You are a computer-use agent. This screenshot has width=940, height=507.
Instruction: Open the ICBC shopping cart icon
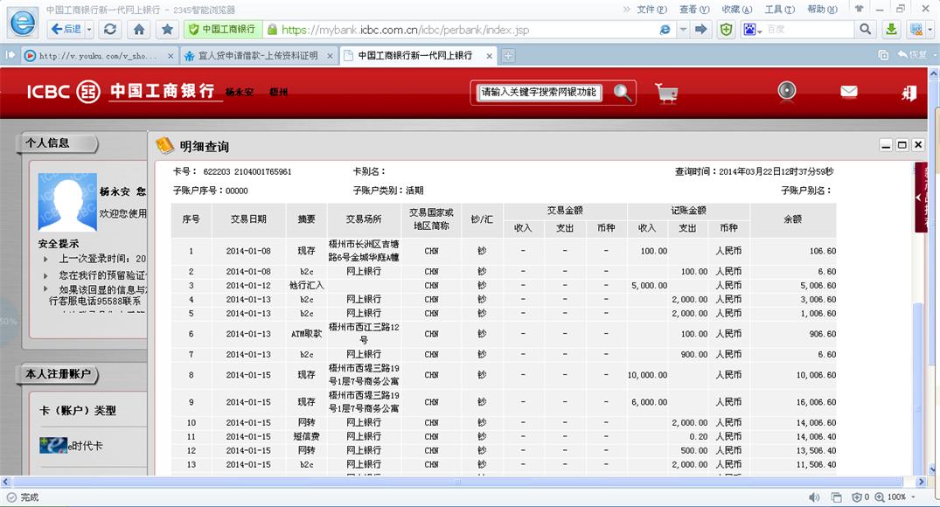pyautogui.click(x=666, y=93)
